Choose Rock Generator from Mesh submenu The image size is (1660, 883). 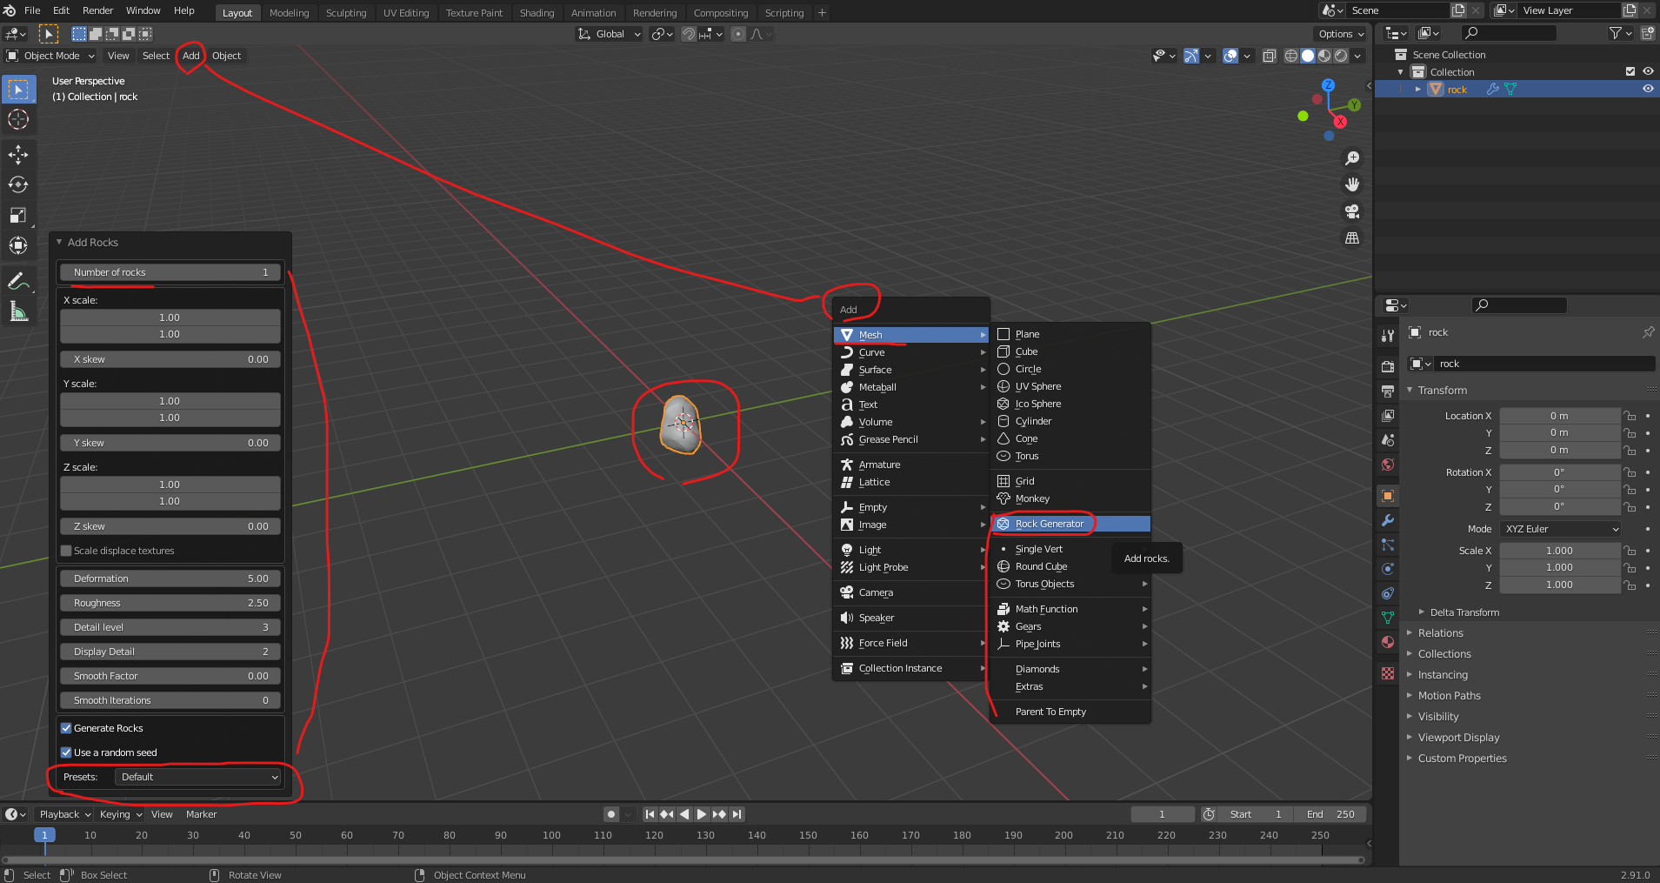point(1070,524)
